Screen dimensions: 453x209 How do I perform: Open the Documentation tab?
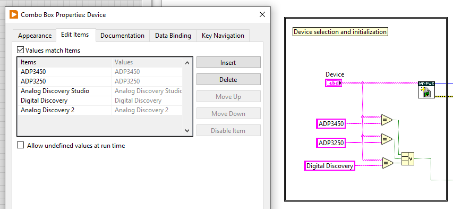122,36
